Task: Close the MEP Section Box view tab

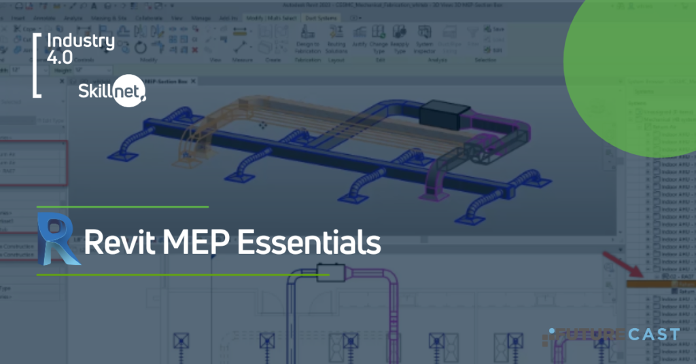Action: coord(193,81)
